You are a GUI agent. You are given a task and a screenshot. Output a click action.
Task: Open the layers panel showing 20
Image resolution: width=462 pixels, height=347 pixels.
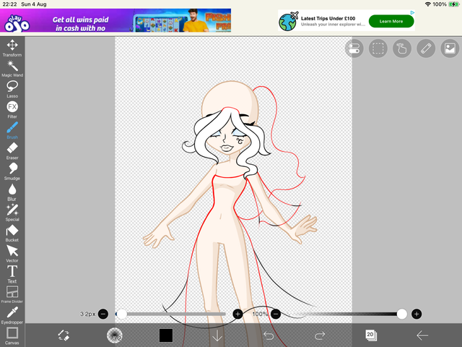(x=371, y=335)
